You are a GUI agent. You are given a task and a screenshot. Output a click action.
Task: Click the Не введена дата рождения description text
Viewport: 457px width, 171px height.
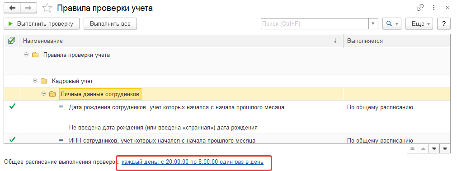pyautogui.click(x=163, y=127)
